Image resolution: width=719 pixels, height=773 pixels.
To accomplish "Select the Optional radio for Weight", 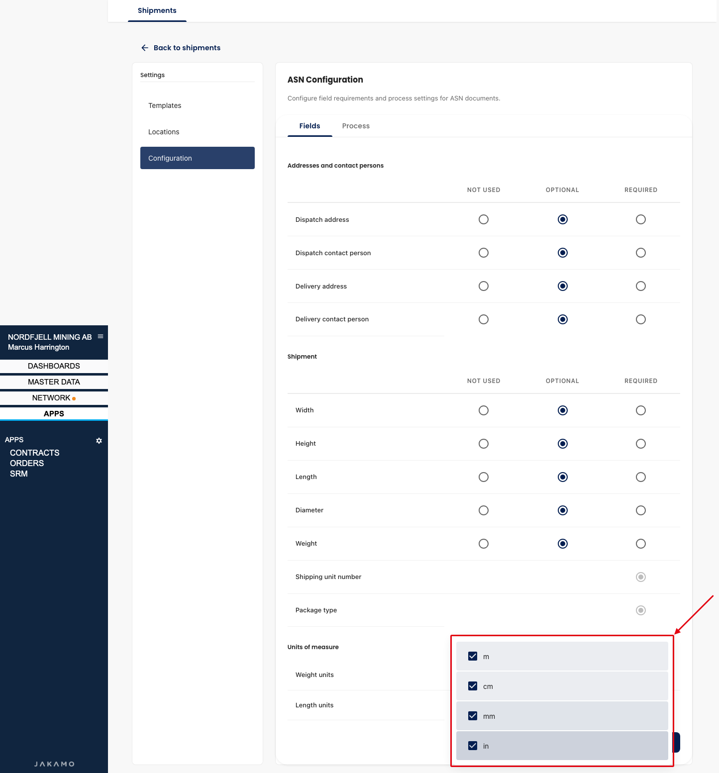I will coord(563,544).
